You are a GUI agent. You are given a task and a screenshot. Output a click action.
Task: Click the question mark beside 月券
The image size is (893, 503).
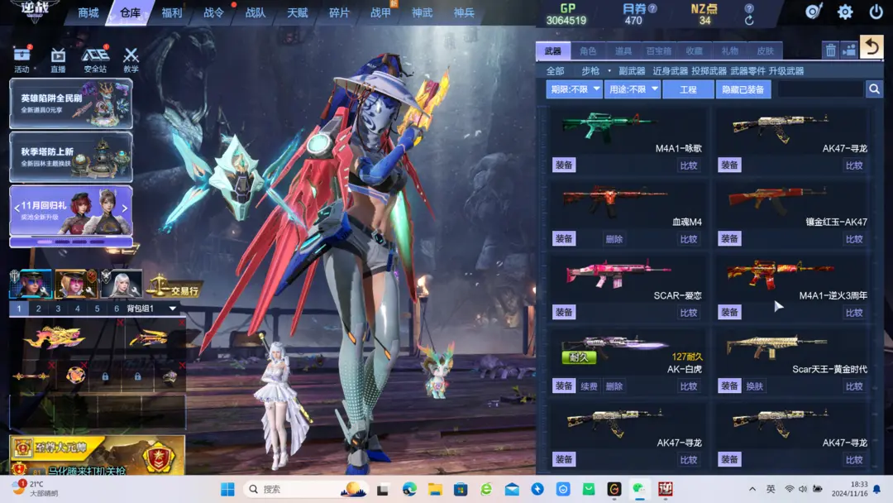[652, 8]
